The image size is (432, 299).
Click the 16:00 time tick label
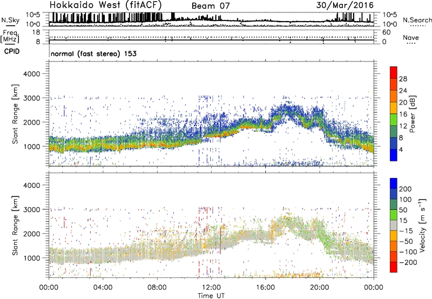265,288
